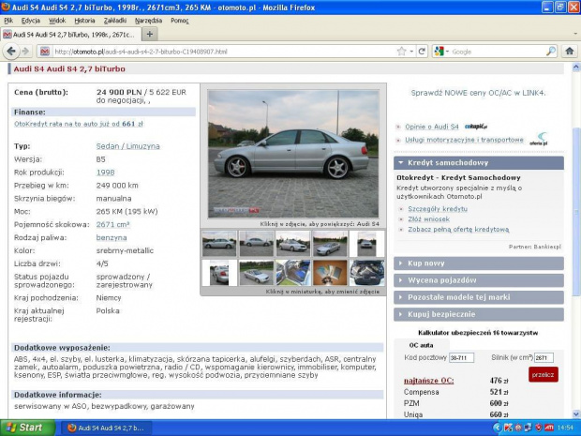Select first thumbnail in bottom row

(x=219, y=273)
